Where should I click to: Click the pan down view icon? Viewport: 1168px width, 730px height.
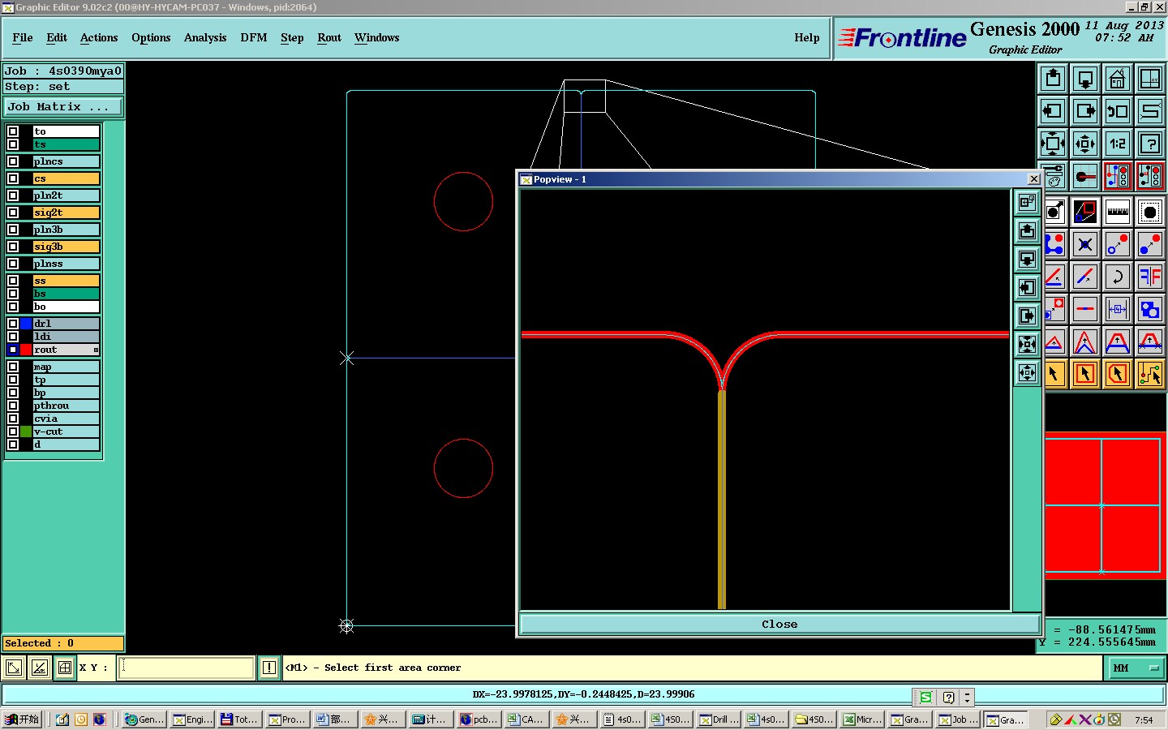click(x=1085, y=79)
